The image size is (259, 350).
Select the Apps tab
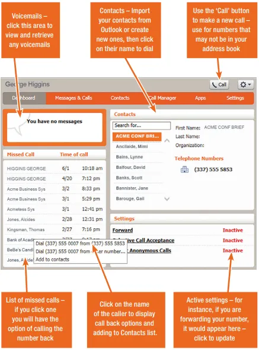pyautogui.click(x=200, y=98)
